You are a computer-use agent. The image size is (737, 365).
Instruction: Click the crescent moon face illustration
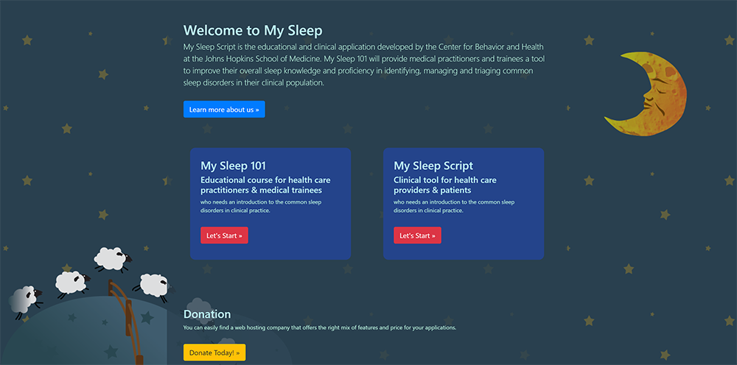point(647,94)
